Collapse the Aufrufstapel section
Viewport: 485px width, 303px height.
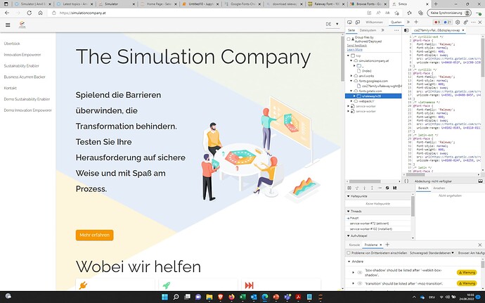(x=348, y=236)
